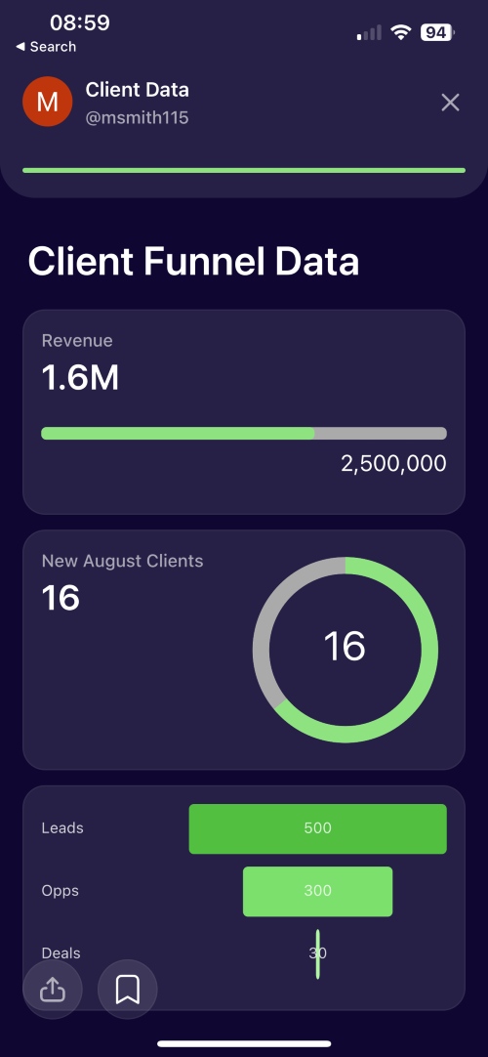Image resolution: width=488 pixels, height=1057 pixels.
Task: Tap the cellular signal bars
Action: (x=369, y=32)
